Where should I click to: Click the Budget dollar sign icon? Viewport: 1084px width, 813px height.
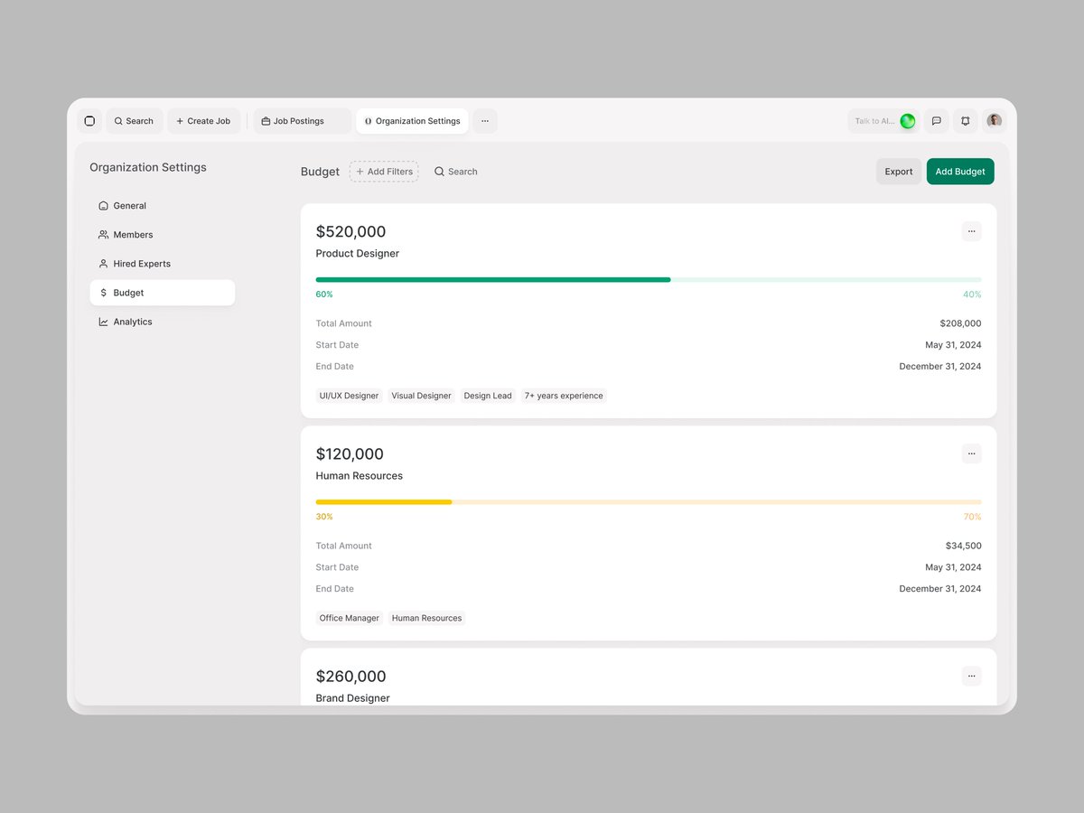103,293
